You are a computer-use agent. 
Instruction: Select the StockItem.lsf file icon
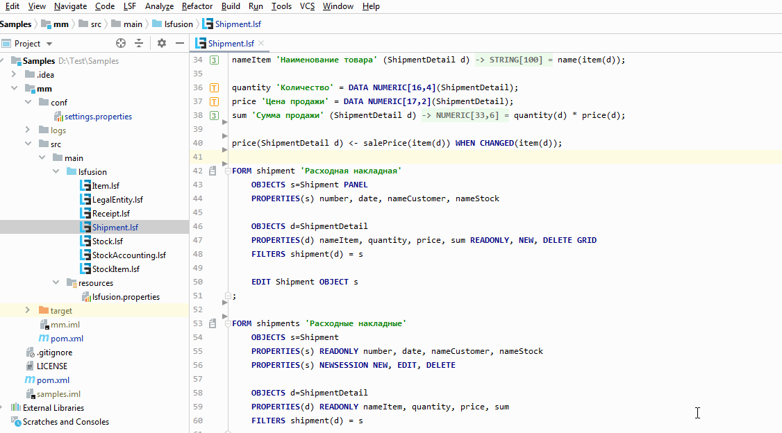[85, 269]
